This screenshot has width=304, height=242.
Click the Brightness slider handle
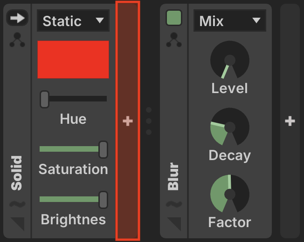click(x=103, y=199)
